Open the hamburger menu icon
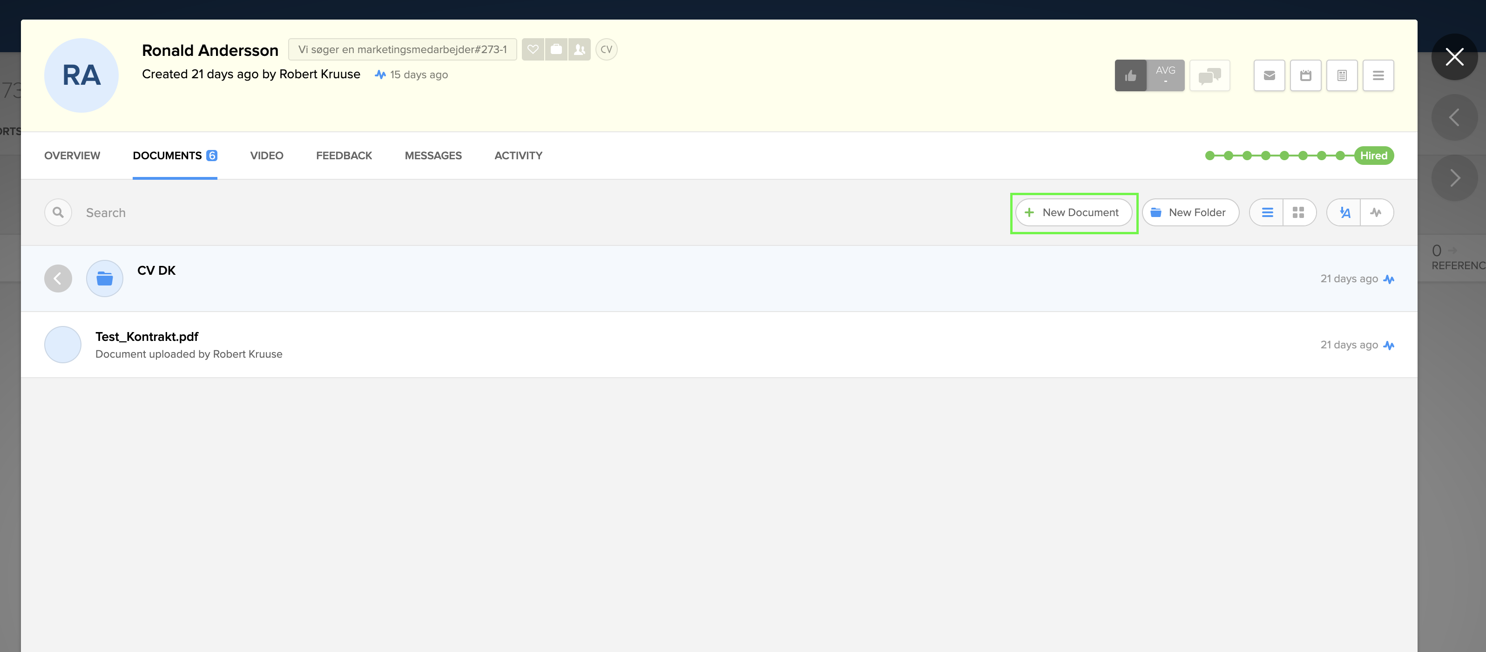 coord(1378,75)
